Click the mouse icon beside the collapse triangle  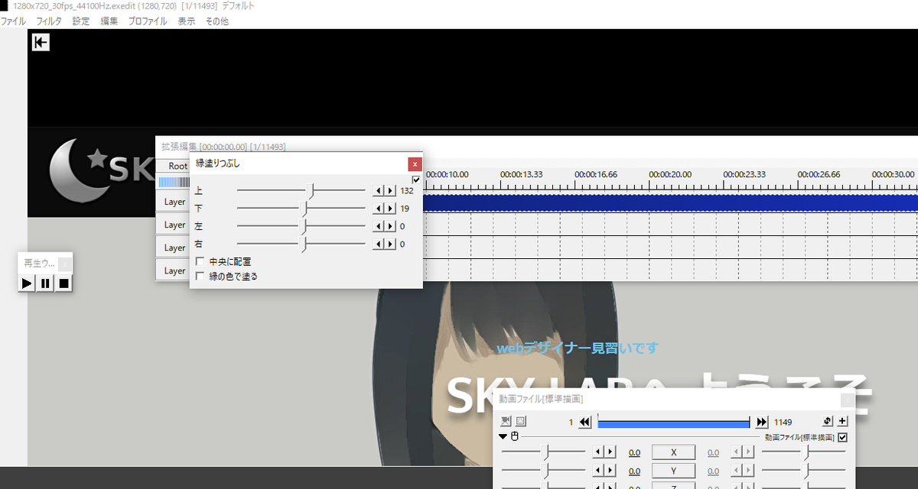click(x=515, y=437)
